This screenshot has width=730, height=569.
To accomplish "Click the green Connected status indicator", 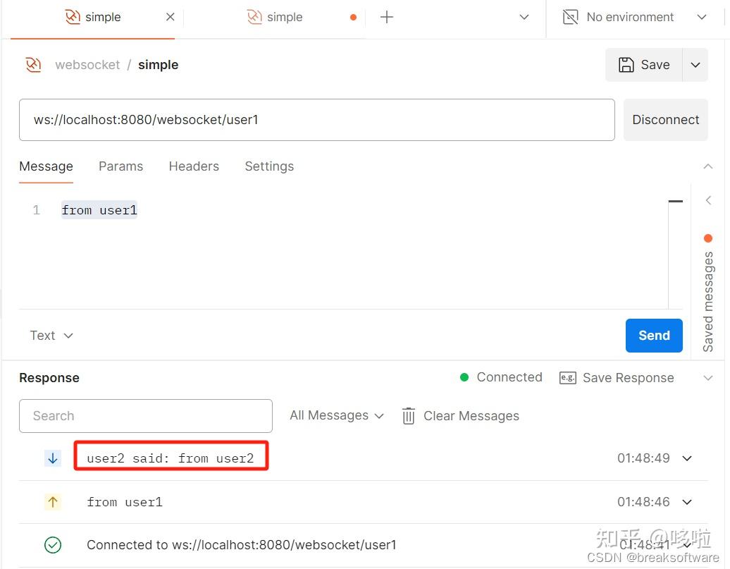I will tap(464, 377).
